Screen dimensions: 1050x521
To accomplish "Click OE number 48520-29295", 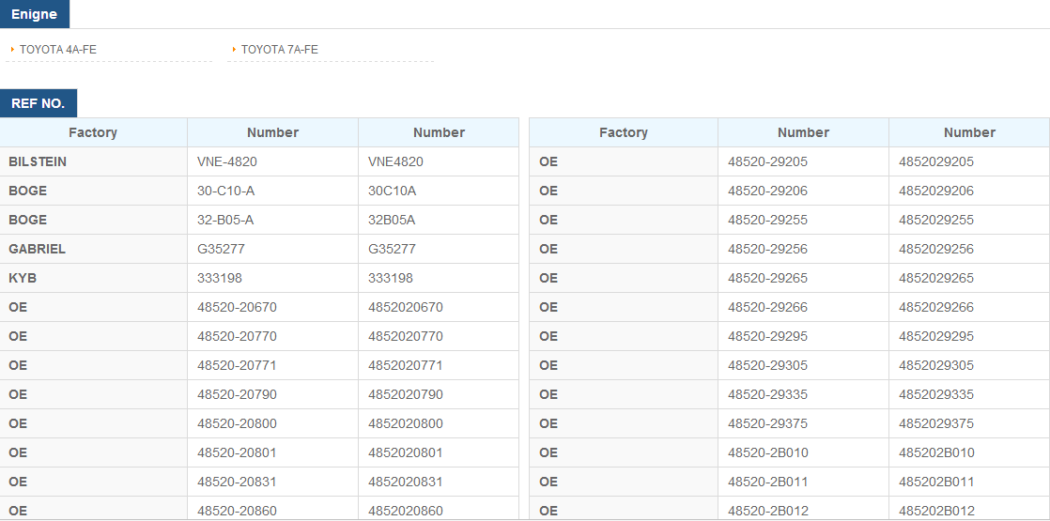I will point(768,336).
